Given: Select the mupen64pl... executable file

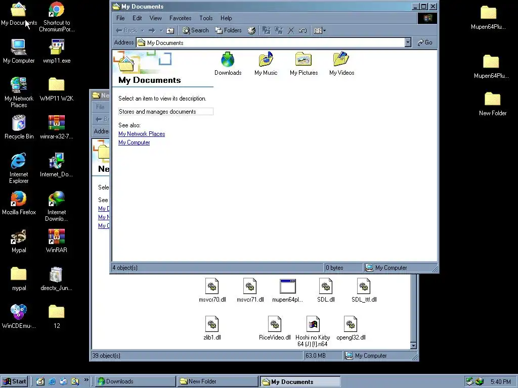Looking at the screenshot, I should pos(287,290).
